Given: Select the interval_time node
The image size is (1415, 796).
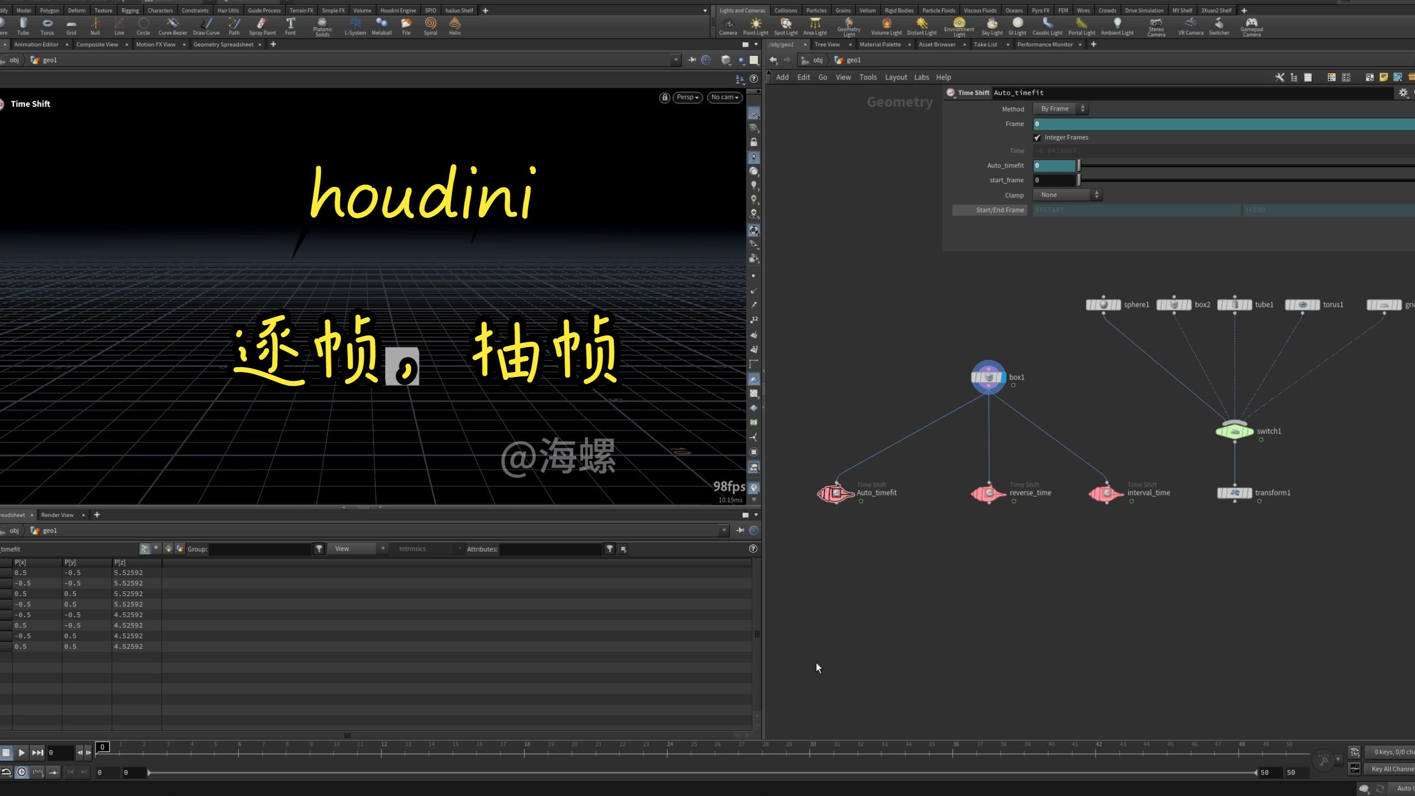Looking at the screenshot, I should [1107, 493].
